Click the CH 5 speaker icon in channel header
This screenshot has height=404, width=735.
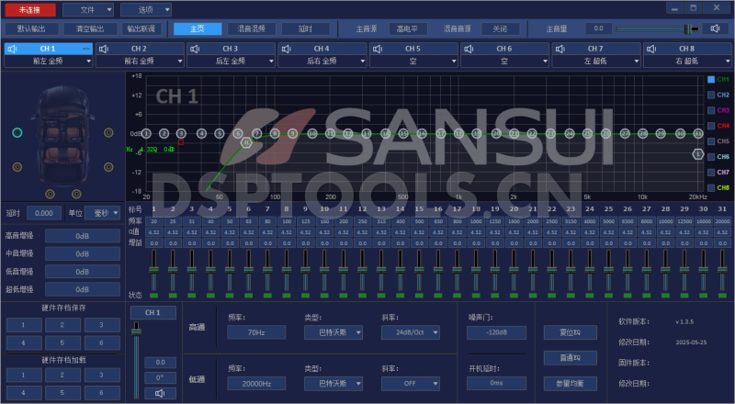378,49
